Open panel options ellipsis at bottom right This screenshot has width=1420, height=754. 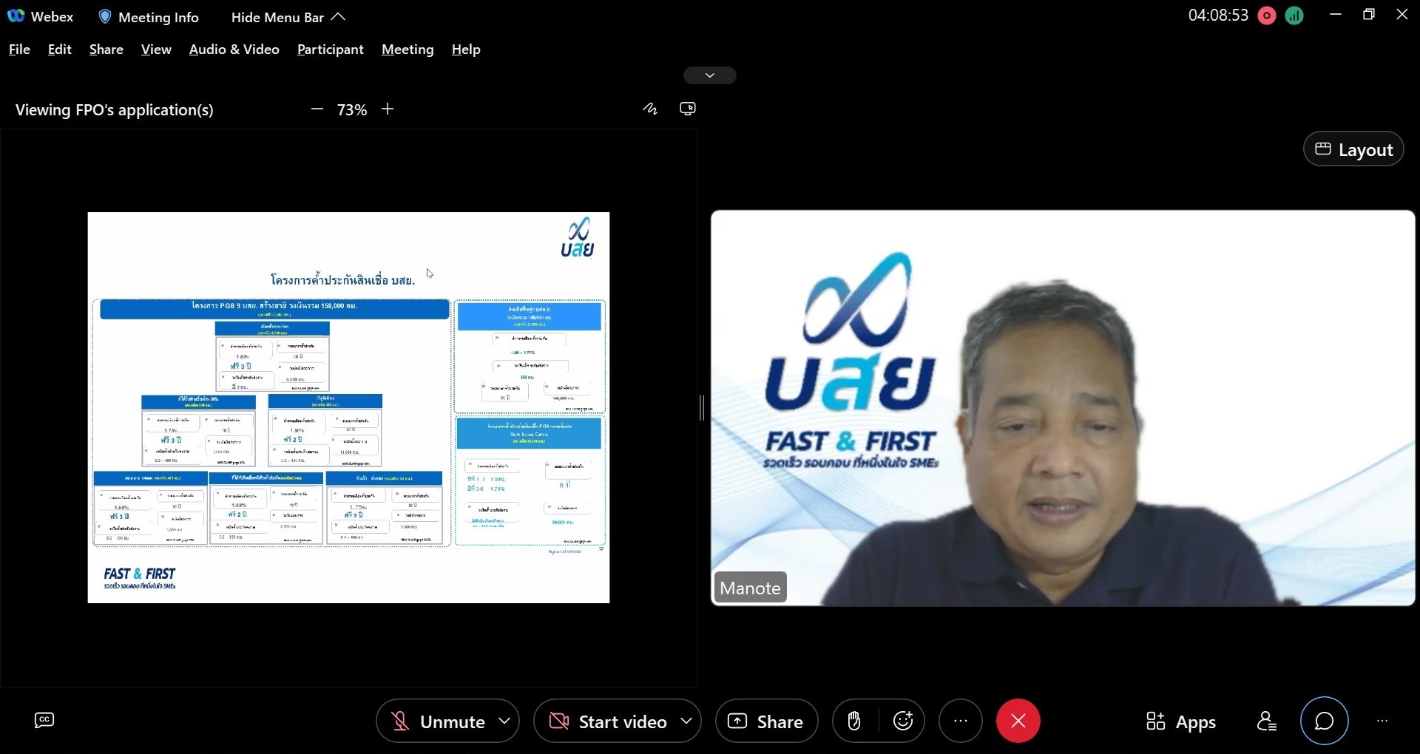pos(1382,721)
